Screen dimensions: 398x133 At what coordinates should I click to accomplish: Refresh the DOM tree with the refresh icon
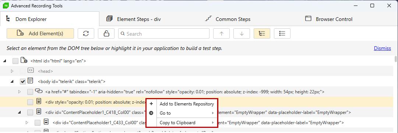tap(86, 33)
